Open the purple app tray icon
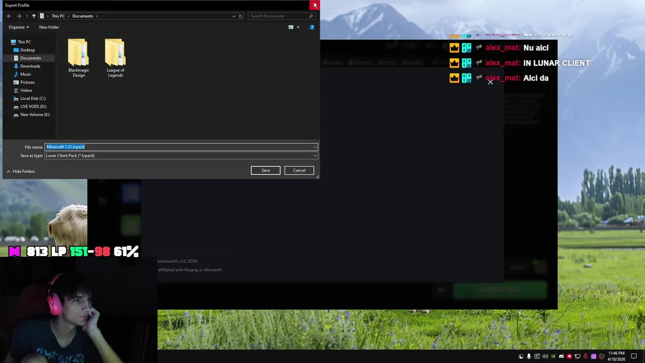This screenshot has width=645, height=363. (x=594, y=356)
